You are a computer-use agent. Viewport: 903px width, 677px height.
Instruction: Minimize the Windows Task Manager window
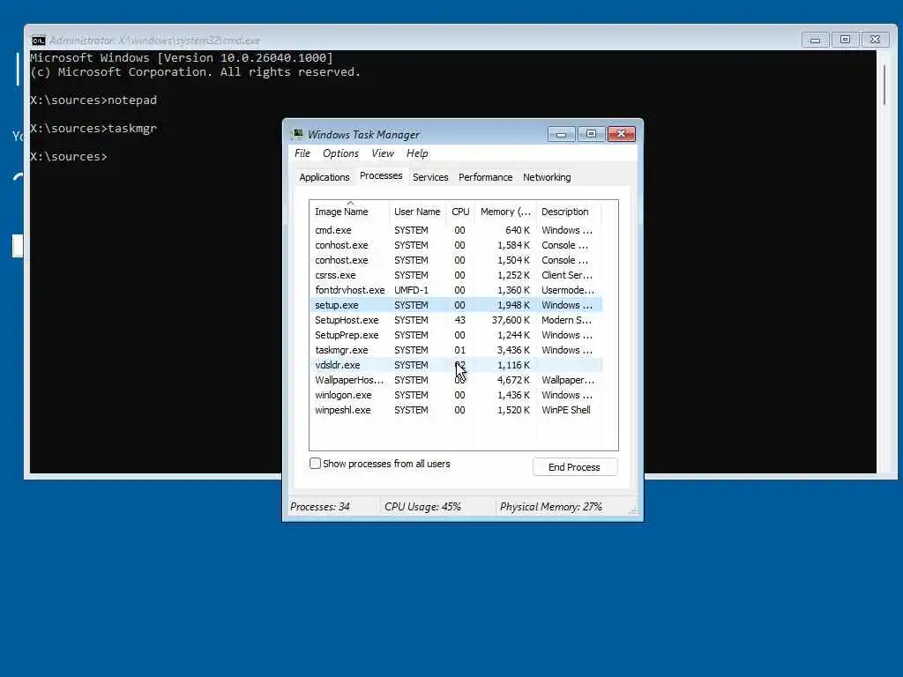point(561,134)
